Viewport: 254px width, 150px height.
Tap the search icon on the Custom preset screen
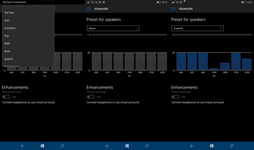(x=232, y=146)
